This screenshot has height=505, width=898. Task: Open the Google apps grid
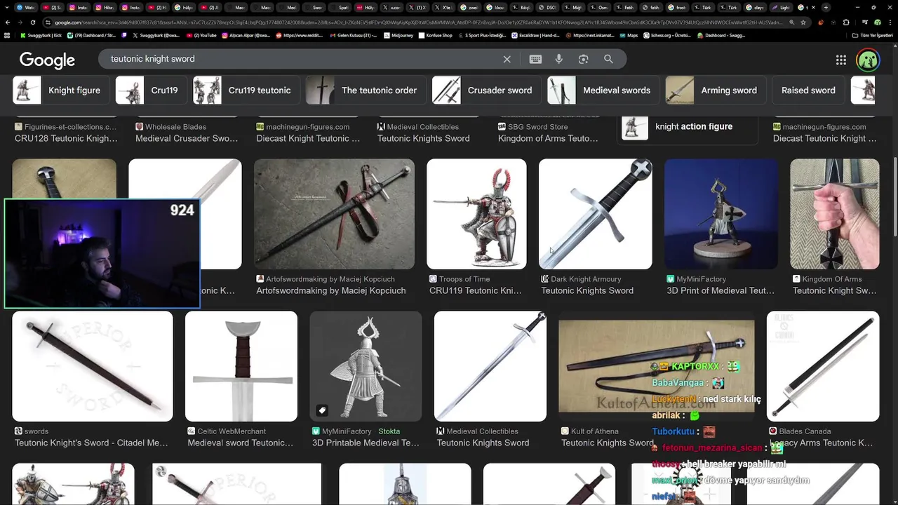pos(841,60)
